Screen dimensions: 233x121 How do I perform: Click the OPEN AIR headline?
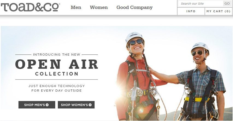click(x=57, y=64)
